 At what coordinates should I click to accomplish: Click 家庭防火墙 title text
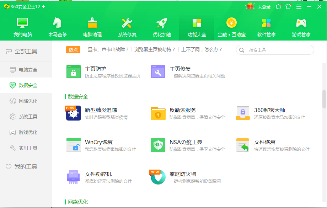[x=183, y=174]
